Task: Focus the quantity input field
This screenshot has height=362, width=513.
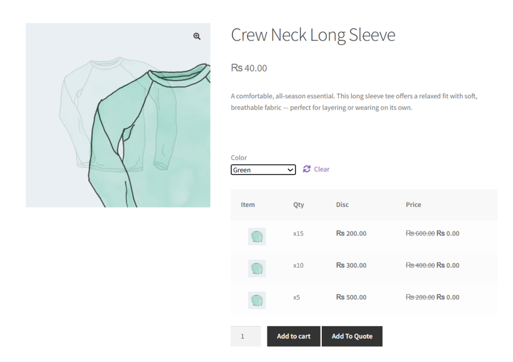Action: 246,336
